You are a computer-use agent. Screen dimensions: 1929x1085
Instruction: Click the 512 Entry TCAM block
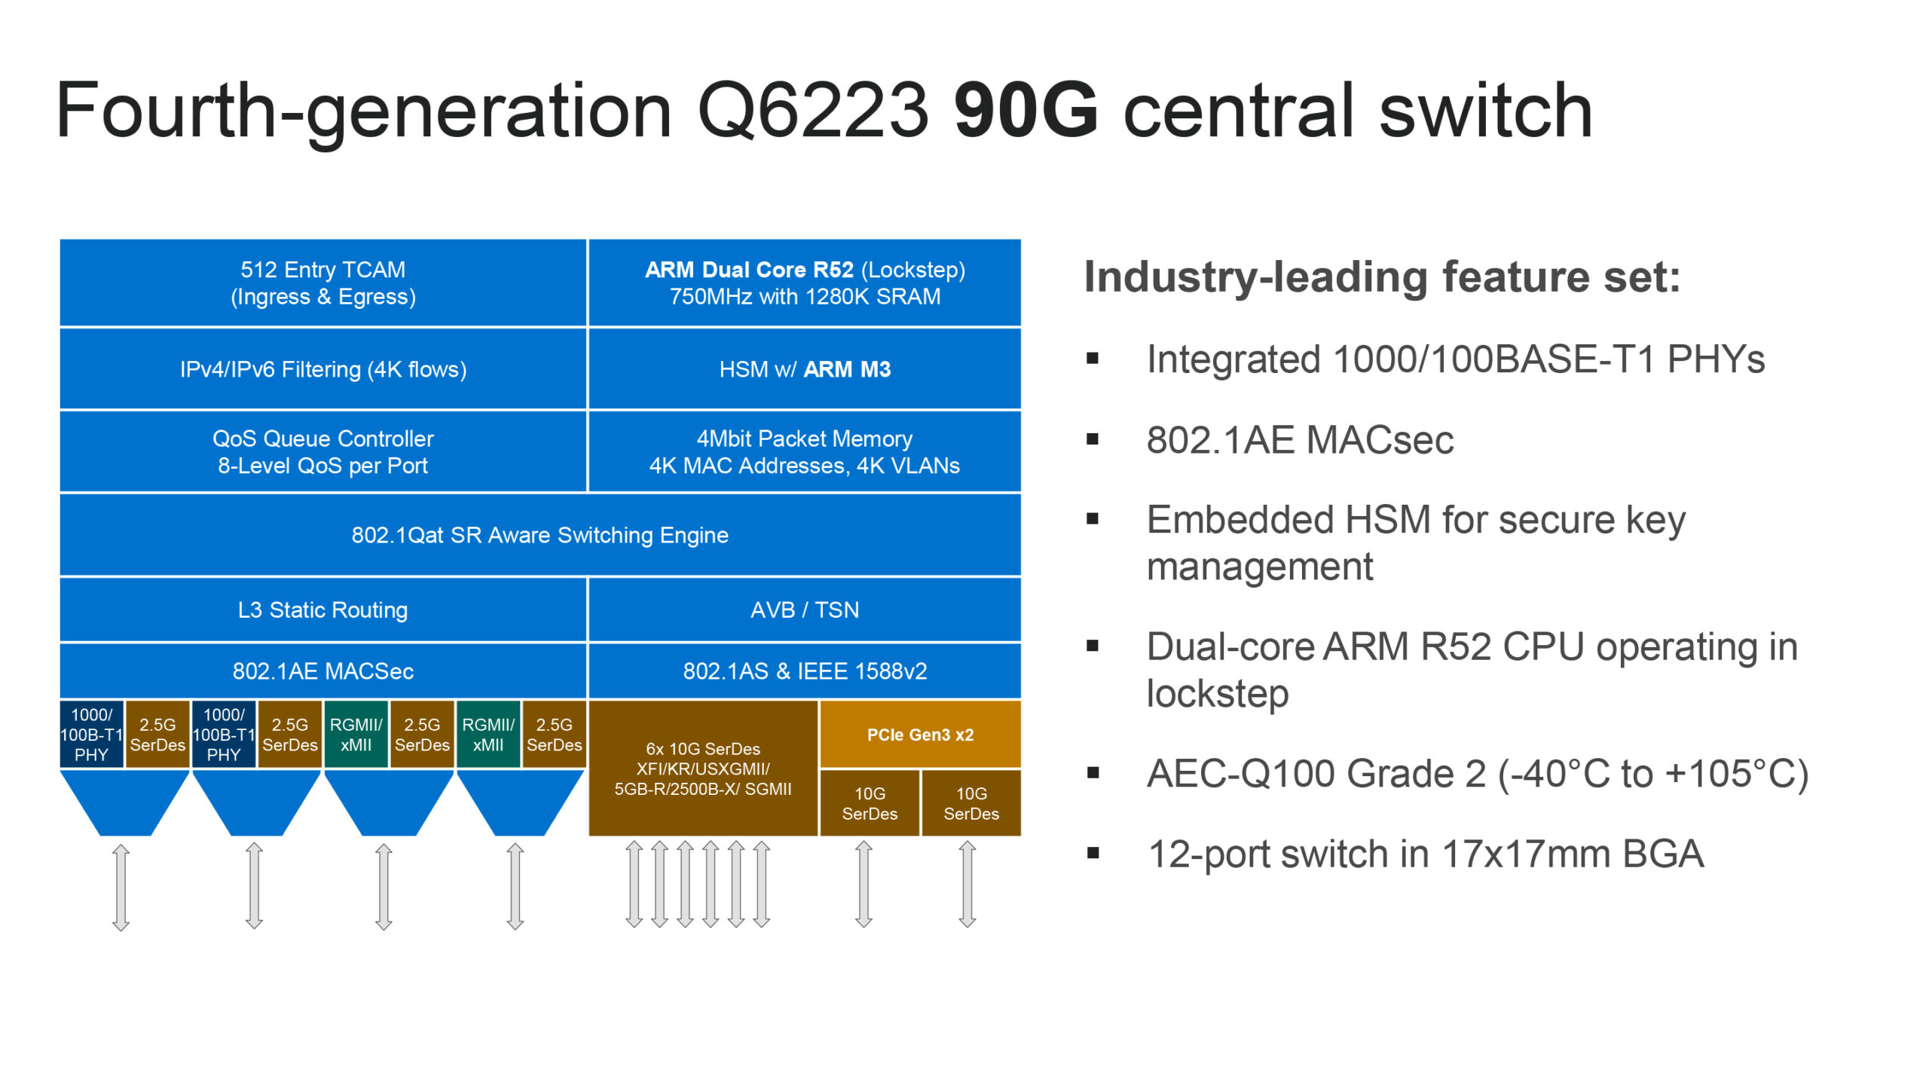click(x=323, y=283)
